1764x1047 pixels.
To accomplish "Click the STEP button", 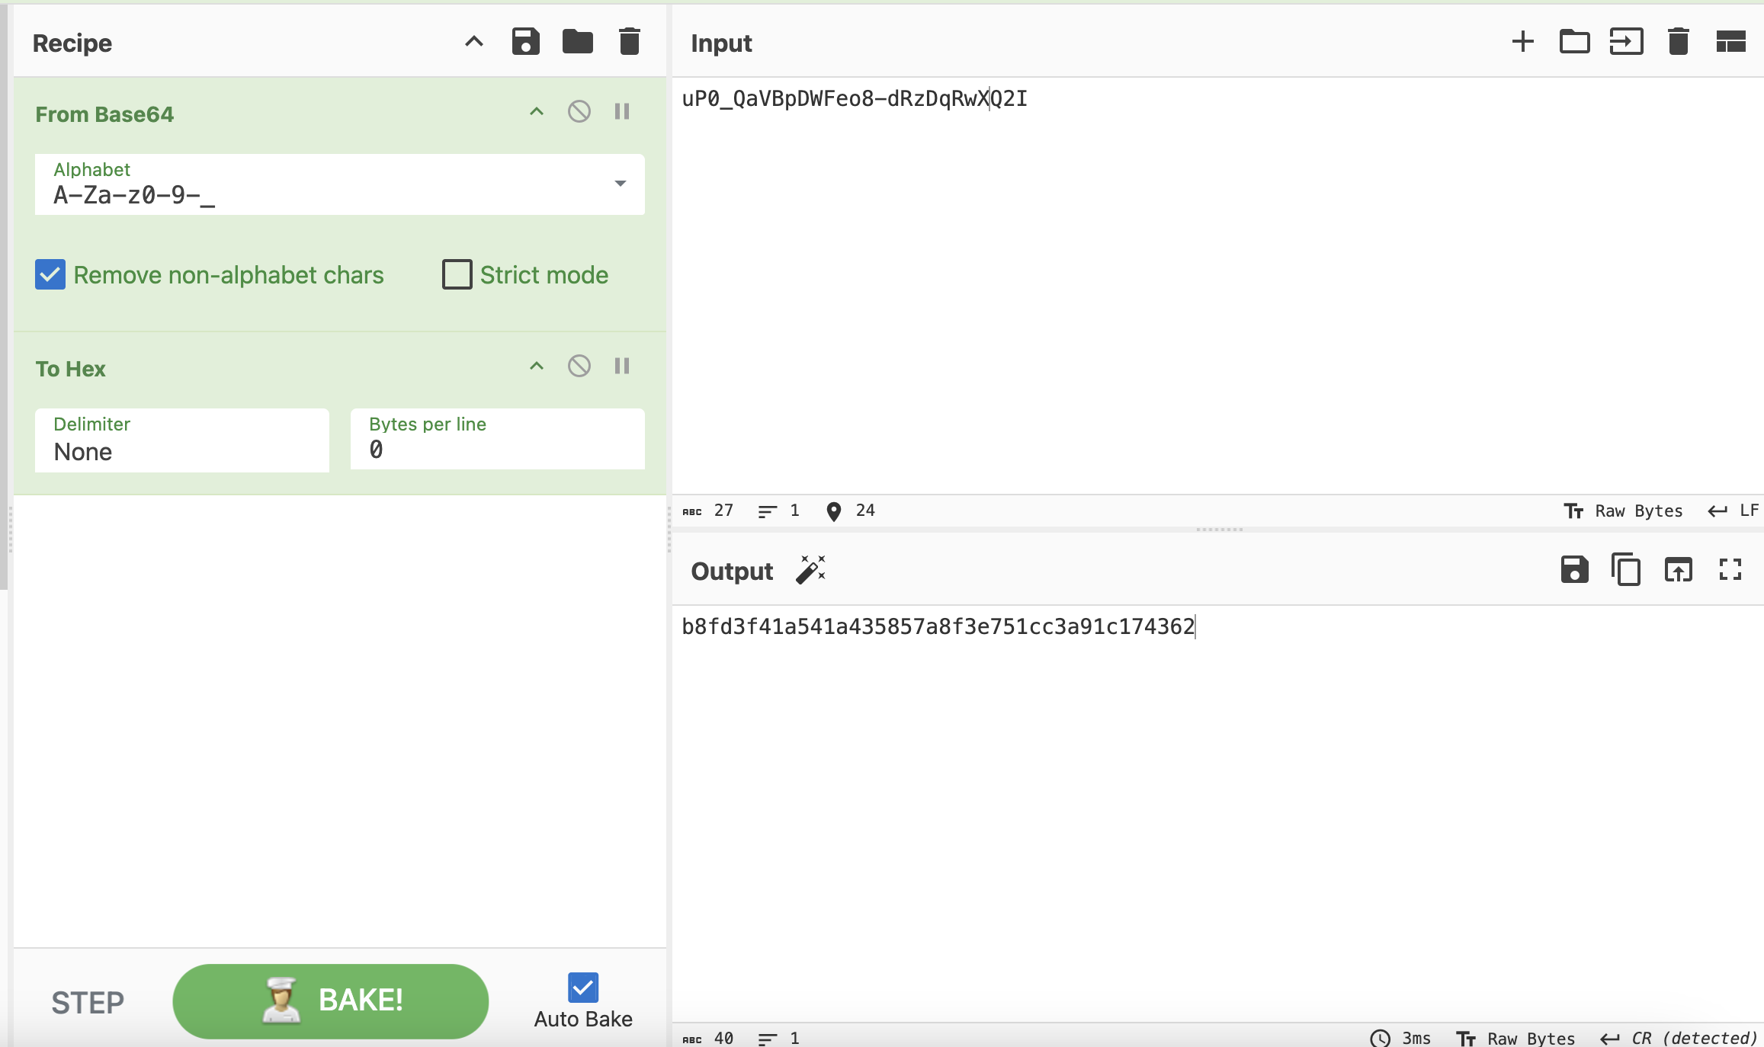I will 88,1002.
